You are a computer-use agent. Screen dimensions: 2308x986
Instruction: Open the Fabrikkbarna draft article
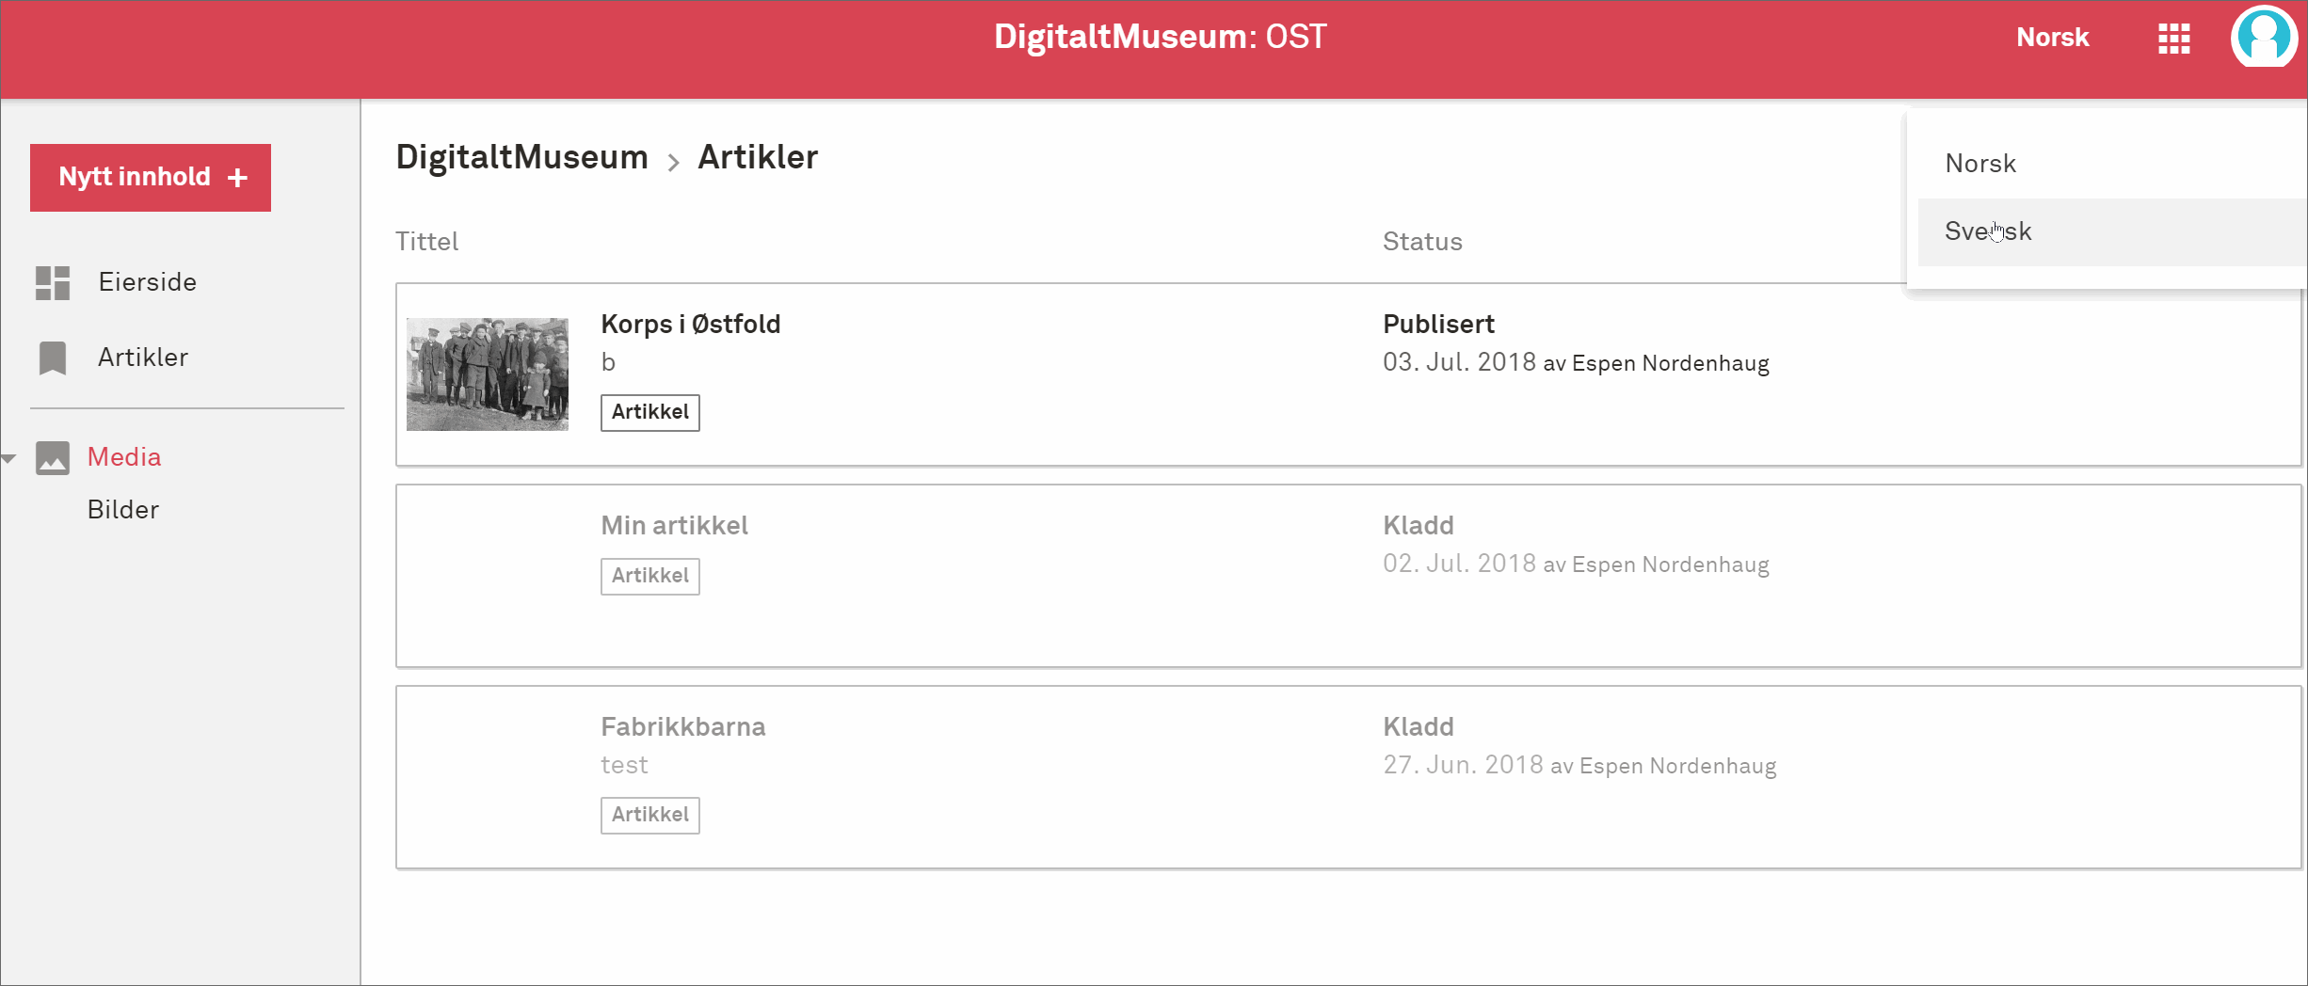click(683, 727)
